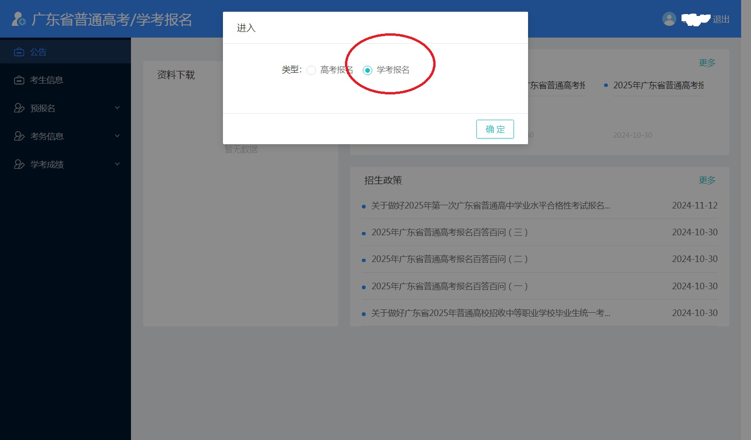
Task: Confirm the dialog with 确定 button
Action: click(495, 129)
